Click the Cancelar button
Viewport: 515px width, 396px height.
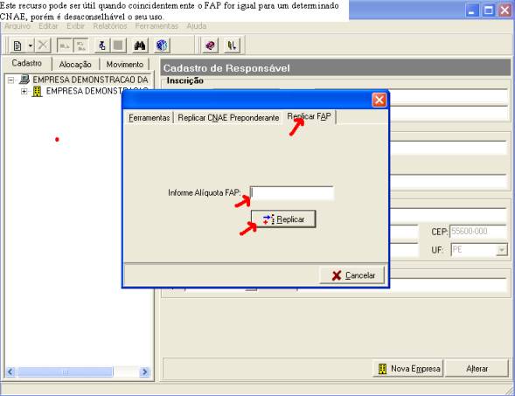(352, 275)
